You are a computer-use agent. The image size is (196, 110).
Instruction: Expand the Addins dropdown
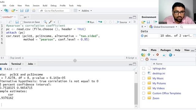tap(87, 11)
